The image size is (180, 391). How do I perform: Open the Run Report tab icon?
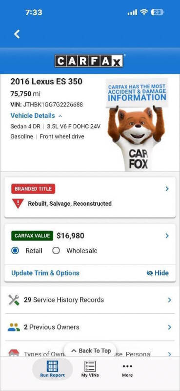52,366
